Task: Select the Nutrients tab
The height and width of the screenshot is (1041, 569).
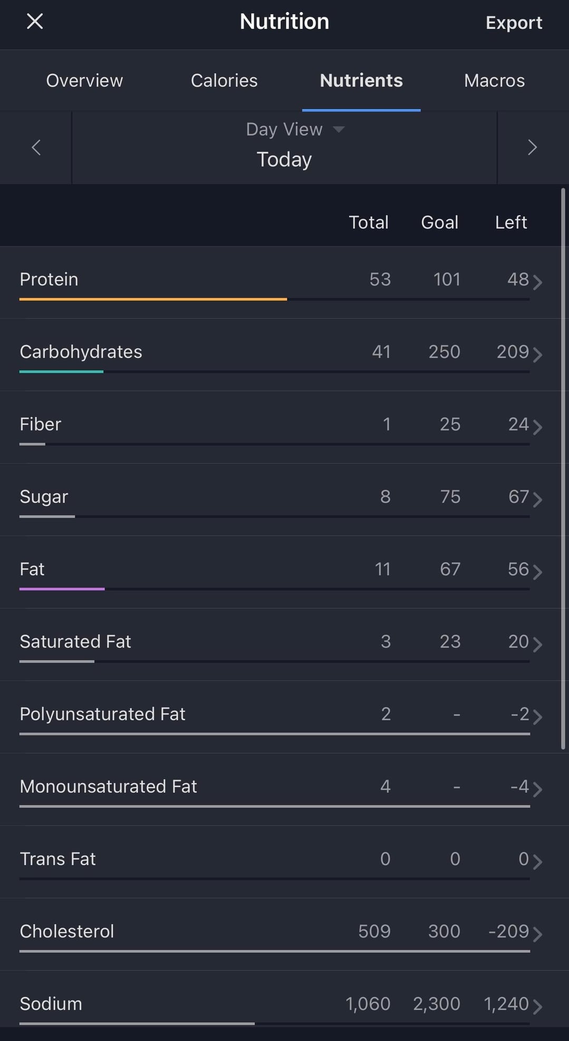Action: [361, 81]
